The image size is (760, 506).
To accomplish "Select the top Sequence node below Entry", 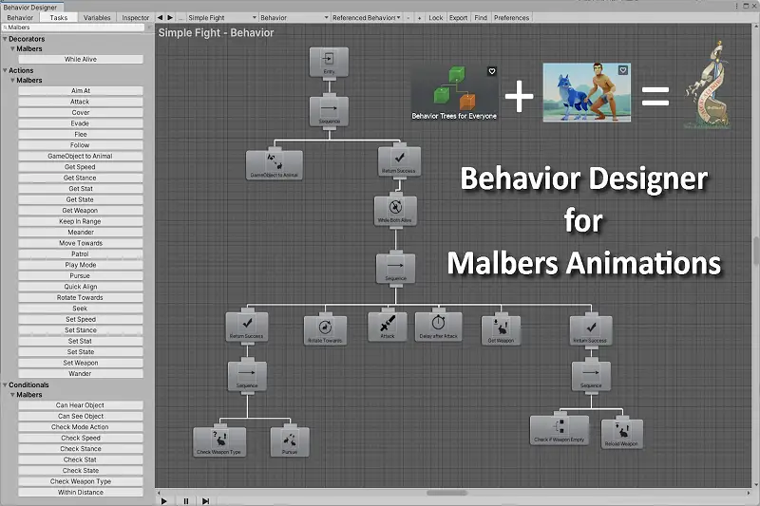I will coord(329,111).
